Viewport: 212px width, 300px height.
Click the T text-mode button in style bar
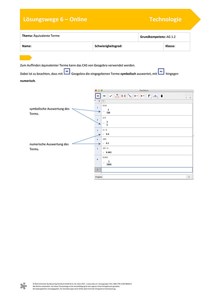(x=99, y=101)
